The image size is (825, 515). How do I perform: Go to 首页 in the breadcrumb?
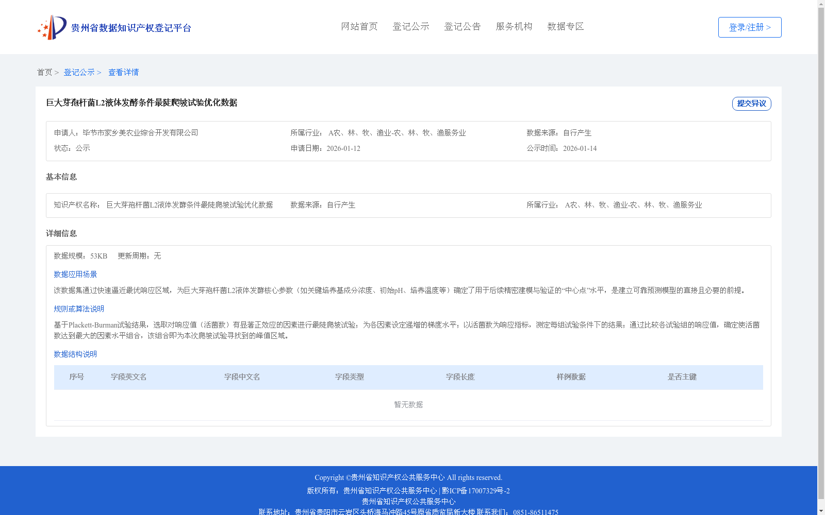(x=44, y=72)
